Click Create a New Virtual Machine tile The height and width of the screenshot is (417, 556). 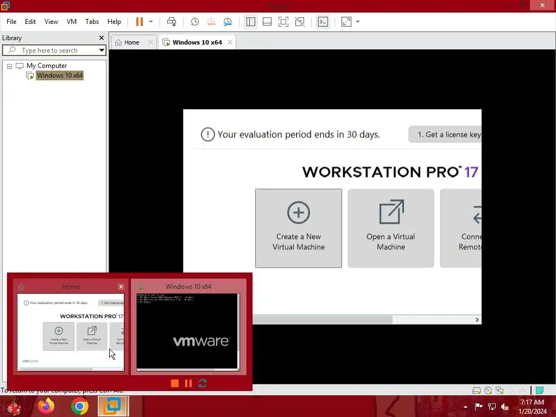(x=299, y=229)
